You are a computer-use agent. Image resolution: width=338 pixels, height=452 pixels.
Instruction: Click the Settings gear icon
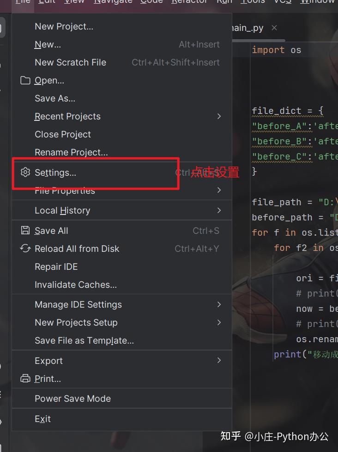point(25,172)
